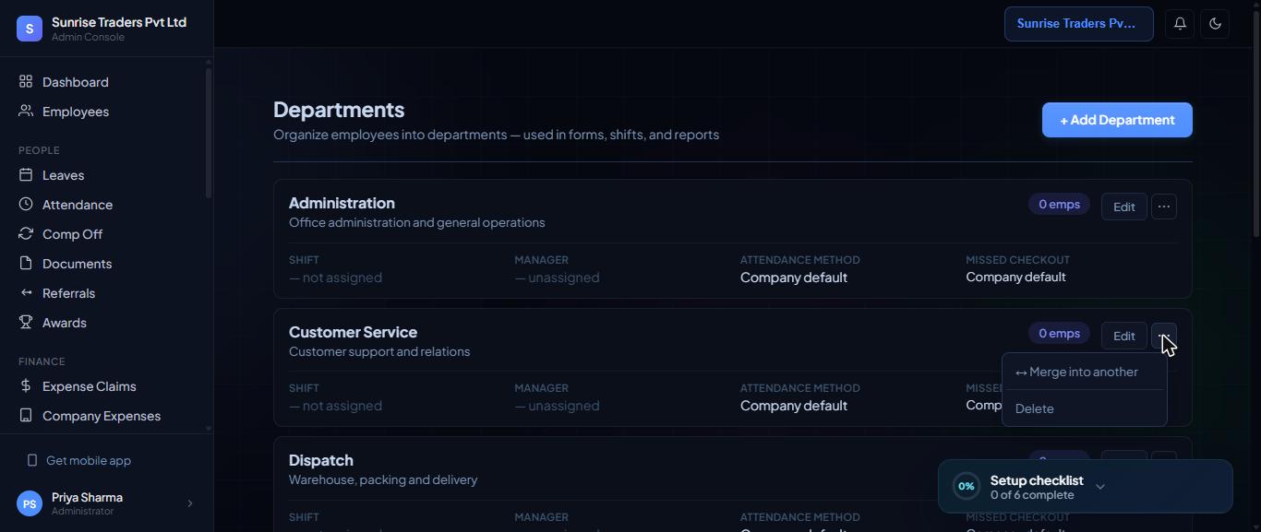1261x532 pixels.
Task: Click the Documents file icon
Action: [26, 264]
